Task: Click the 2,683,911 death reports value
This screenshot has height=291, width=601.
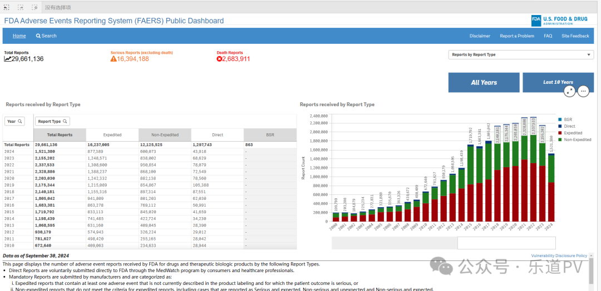Action: (236, 59)
